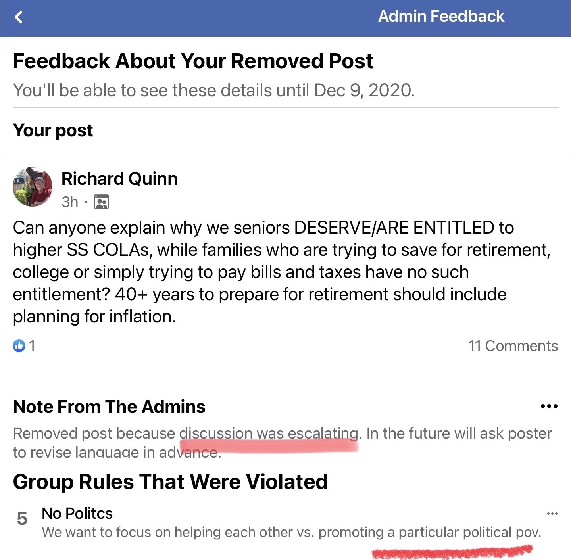
Task: Click the rule description about political pov
Action: [x=291, y=532]
